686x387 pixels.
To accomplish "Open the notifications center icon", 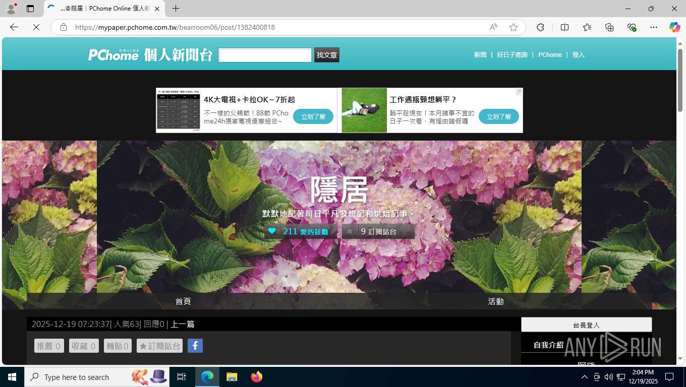I will pyautogui.click(x=669, y=377).
